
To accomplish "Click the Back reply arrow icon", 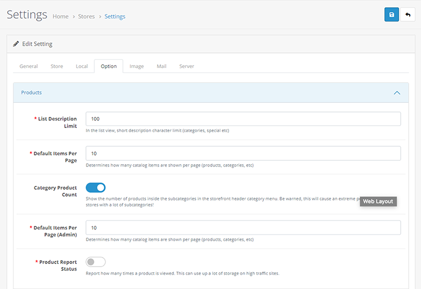I will pyautogui.click(x=408, y=15).
